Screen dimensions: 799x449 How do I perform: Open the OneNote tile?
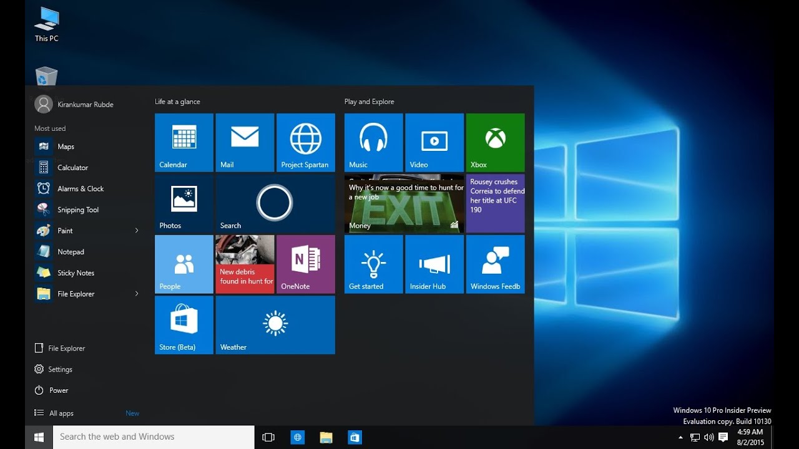click(x=306, y=264)
